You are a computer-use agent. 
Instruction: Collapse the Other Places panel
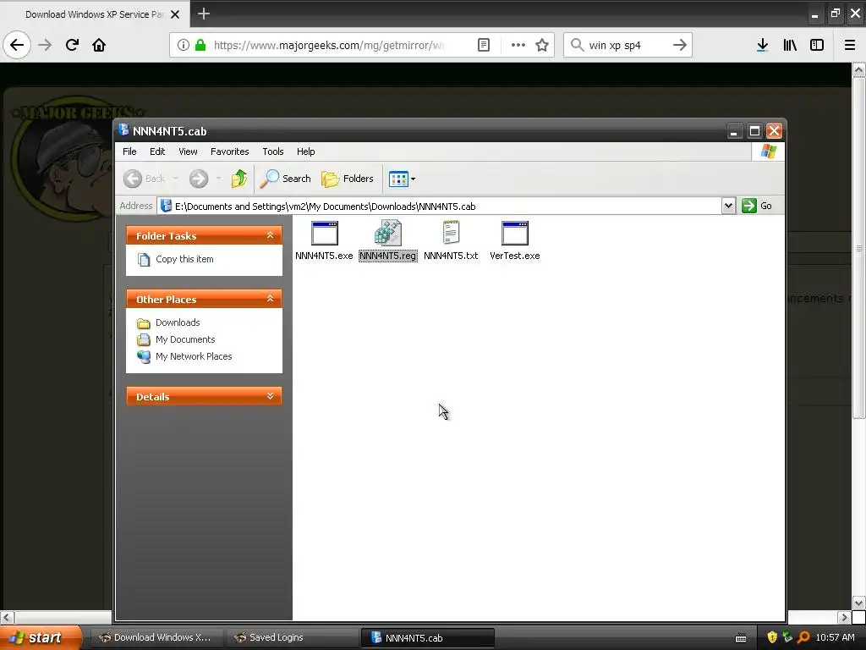click(x=270, y=299)
